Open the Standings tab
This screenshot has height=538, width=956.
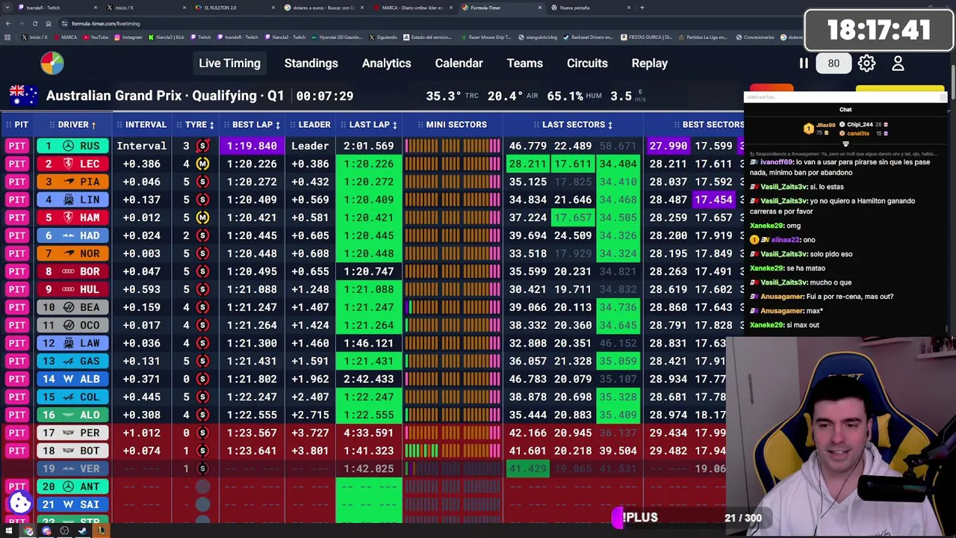311,64
